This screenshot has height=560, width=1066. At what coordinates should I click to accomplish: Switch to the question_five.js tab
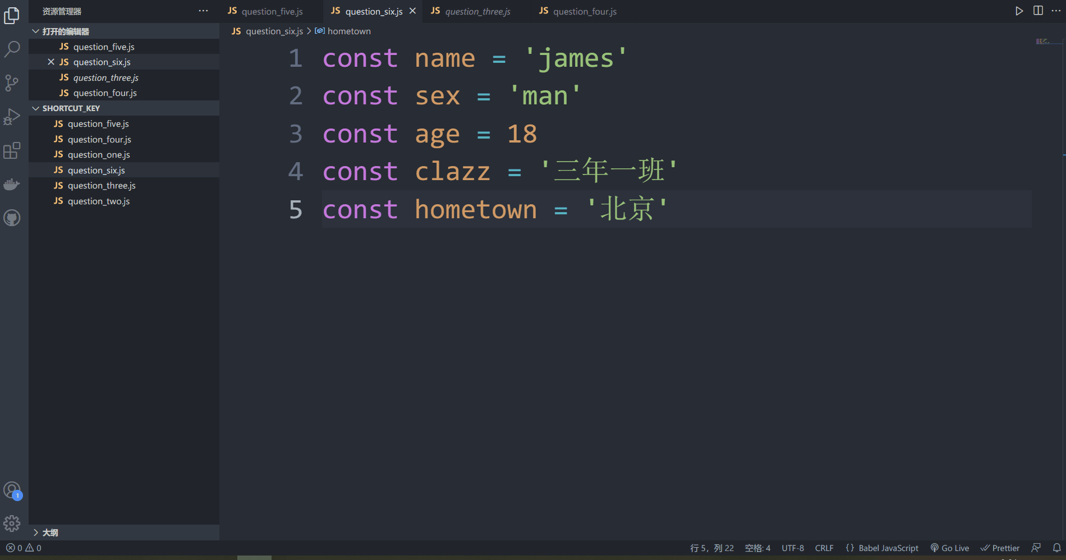click(271, 11)
